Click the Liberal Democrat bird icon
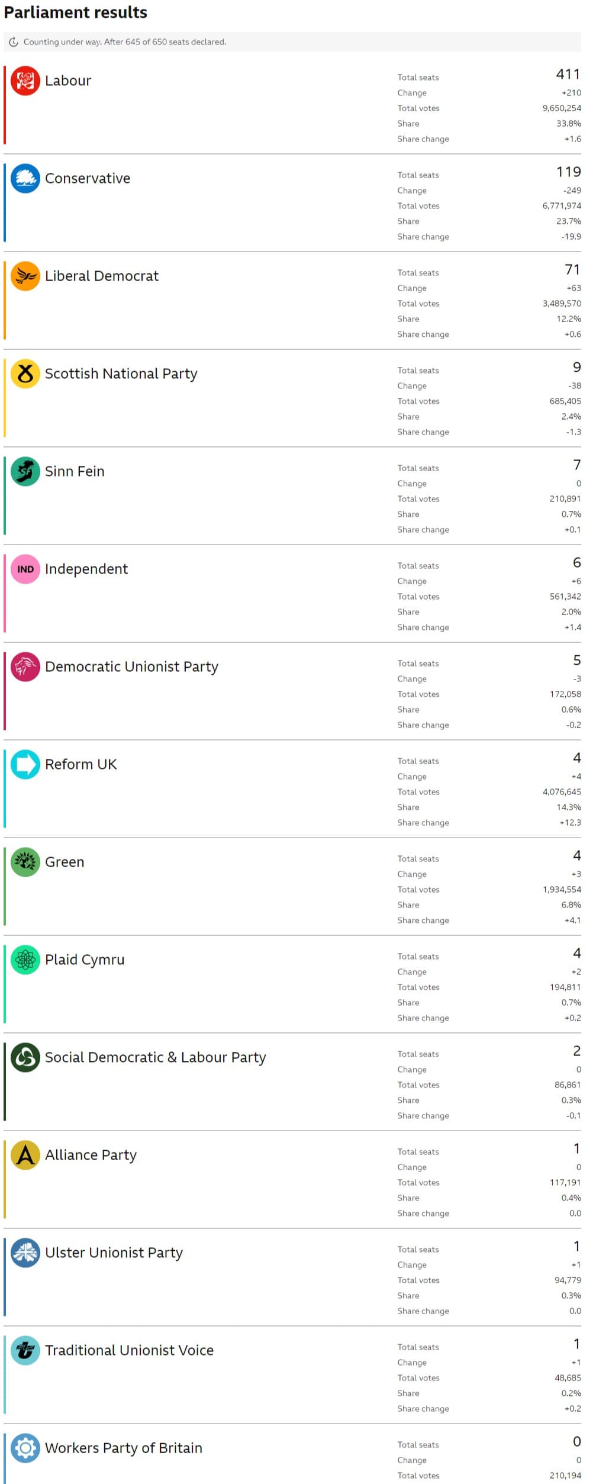Image resolution: width=593 pixels, height=1484 pixels. click(x=25, y=276)
